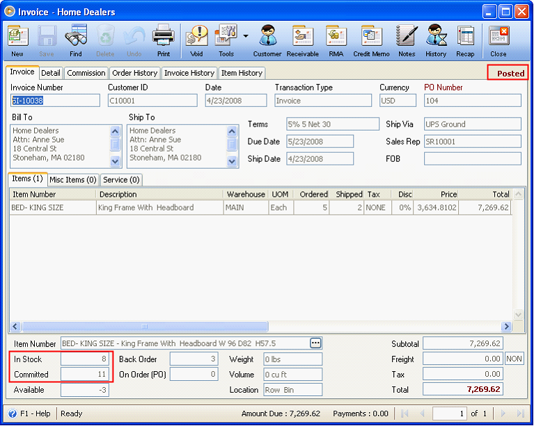Select the Misc Items (0) tab
The height and width of the screenshot is (426, 534).
73,180
